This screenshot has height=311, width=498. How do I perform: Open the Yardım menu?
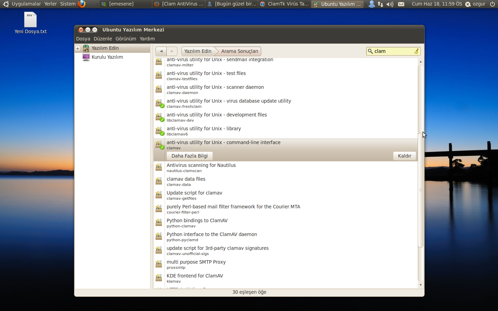[x=147, y=39]
